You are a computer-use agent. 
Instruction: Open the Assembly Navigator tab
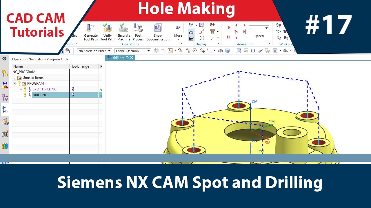pos(5,73)
